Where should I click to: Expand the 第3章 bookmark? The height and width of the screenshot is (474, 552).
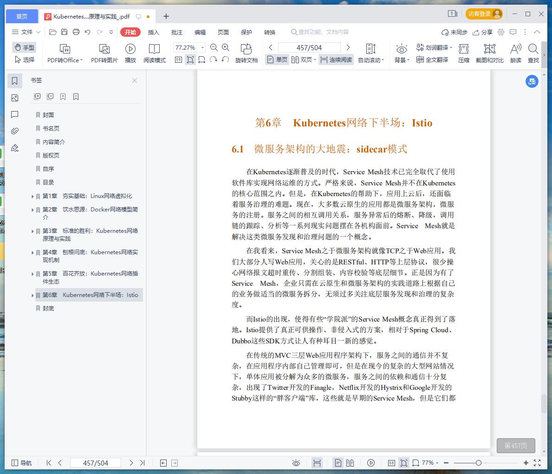33,231
